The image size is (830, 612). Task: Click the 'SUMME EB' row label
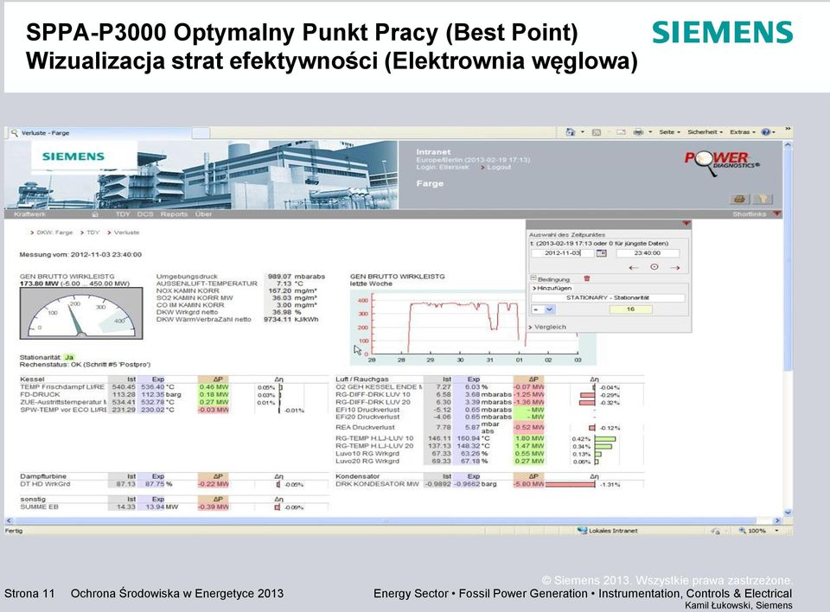(39, 507)
